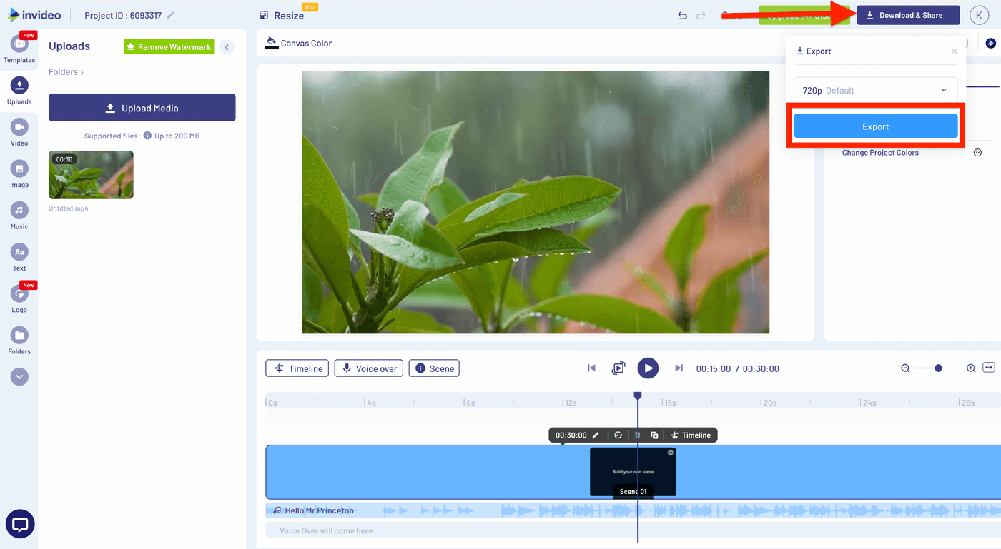
Task: Click Upload Media
Action: tap(142, 107)
